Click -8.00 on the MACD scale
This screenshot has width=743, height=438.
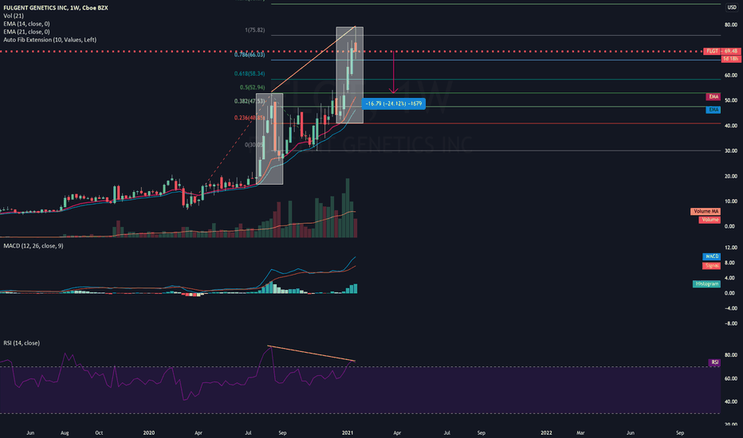pyautogui.click(x=731, y=323)
